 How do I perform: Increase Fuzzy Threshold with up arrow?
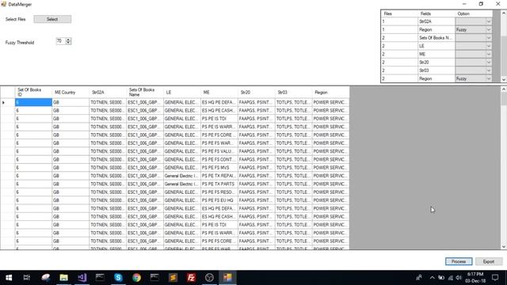click(68, 40)
